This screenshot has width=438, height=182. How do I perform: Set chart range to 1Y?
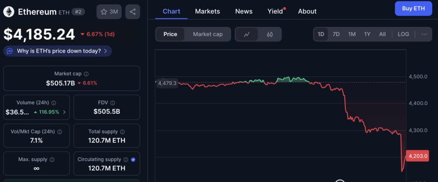[x=367, y=34]
